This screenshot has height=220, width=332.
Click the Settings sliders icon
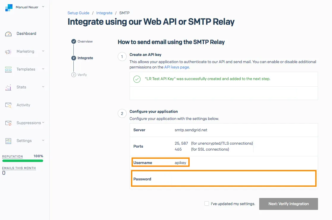click(8, 141)
